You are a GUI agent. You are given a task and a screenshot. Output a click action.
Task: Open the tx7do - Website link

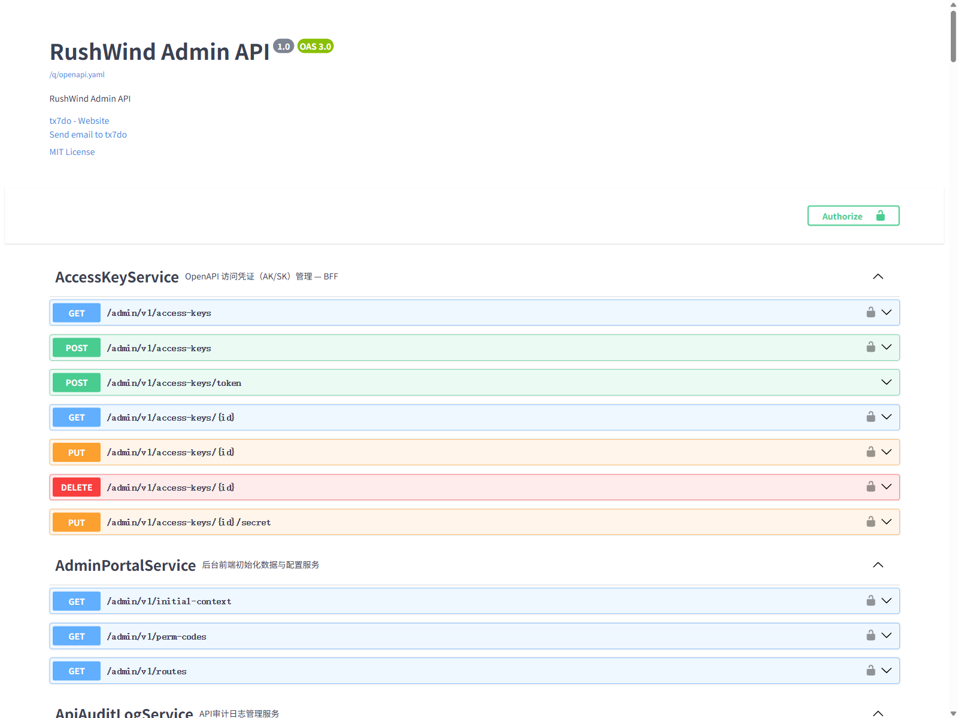pos(79,121)
